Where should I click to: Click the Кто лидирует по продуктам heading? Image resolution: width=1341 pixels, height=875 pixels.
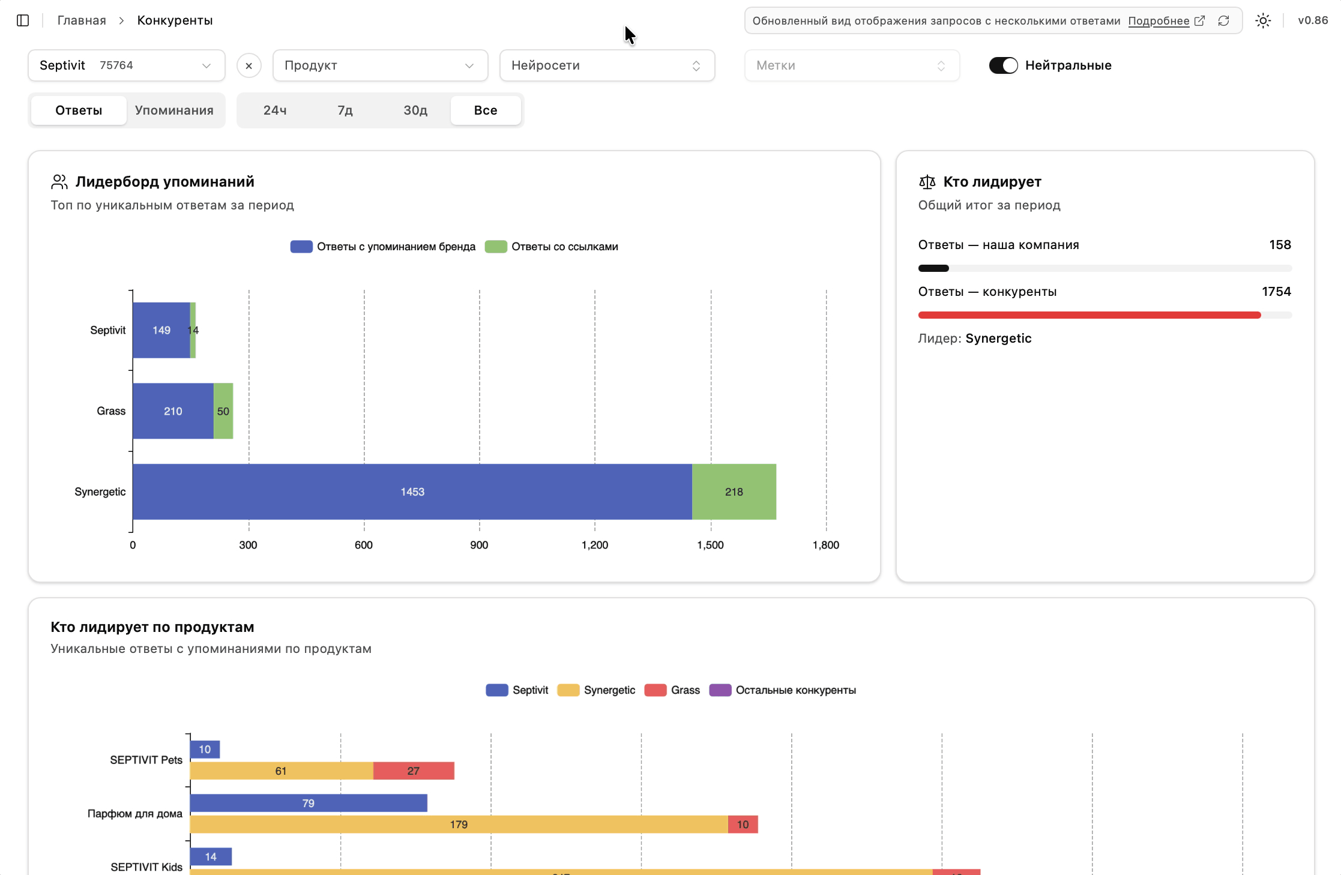pos(152,627)
